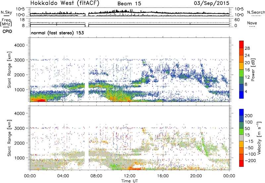Click the red bottom segment of Velocity colorbar
The height and width of the screenshot is (183, 265).
coord(241,164)
